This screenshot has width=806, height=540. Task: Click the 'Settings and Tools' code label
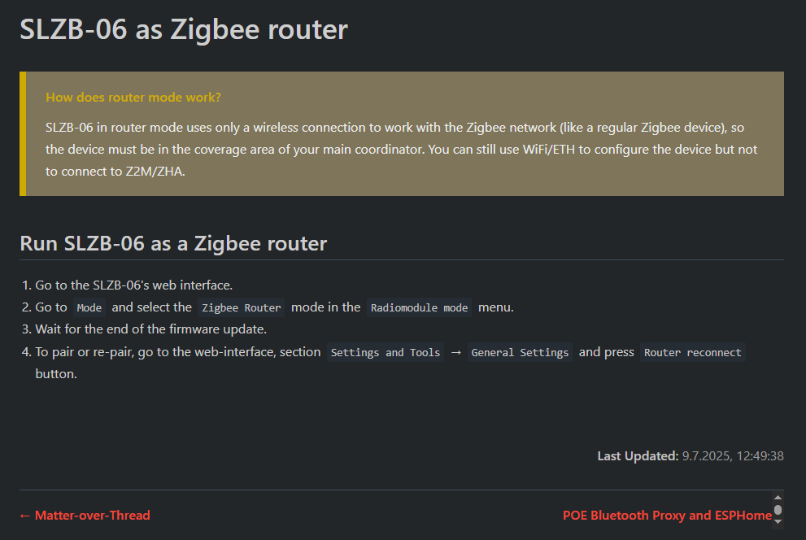[x=385, y=352]
